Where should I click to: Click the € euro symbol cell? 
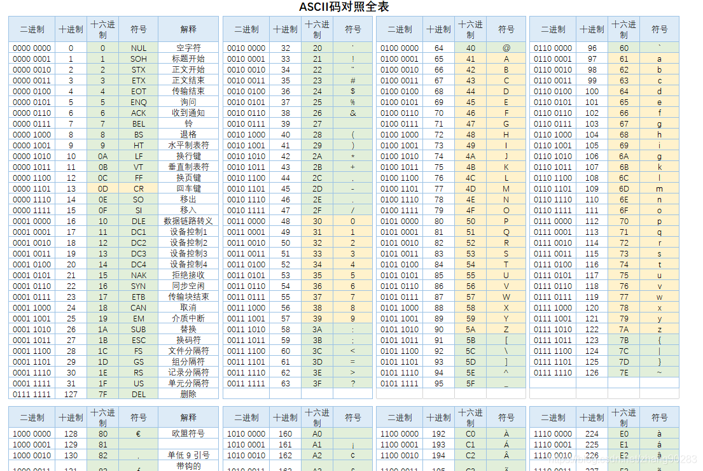pos(139,434)
